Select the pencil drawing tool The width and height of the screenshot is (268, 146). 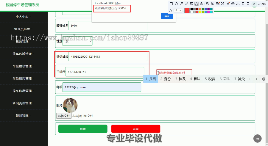tap(186, 4)
